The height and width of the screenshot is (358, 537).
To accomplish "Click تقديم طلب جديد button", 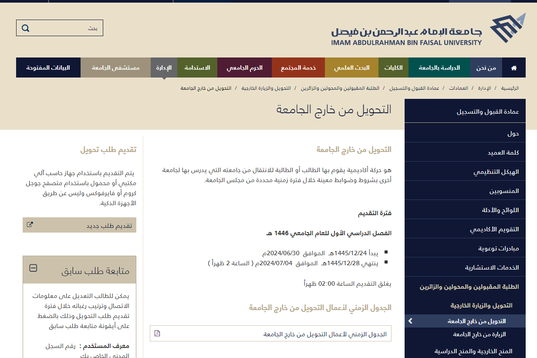I will click(x=79, y=225).
